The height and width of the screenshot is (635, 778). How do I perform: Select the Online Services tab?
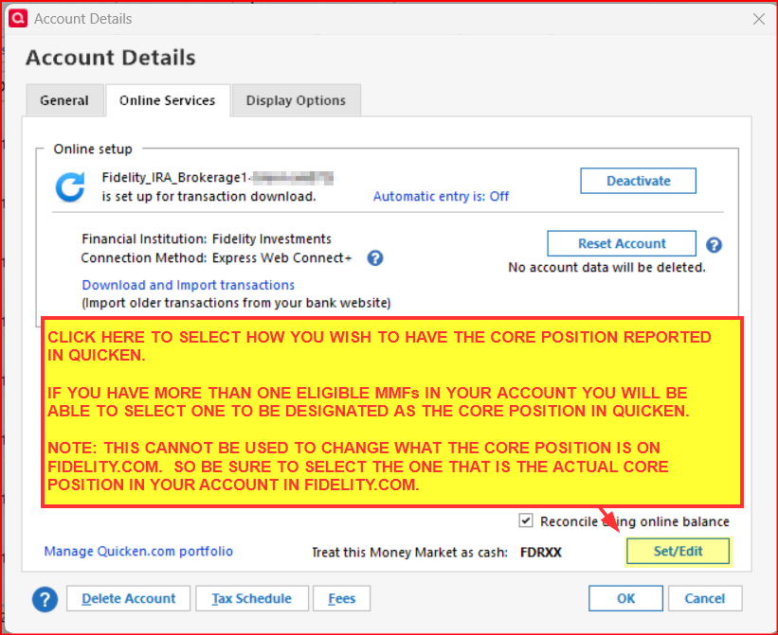(167, 100)
